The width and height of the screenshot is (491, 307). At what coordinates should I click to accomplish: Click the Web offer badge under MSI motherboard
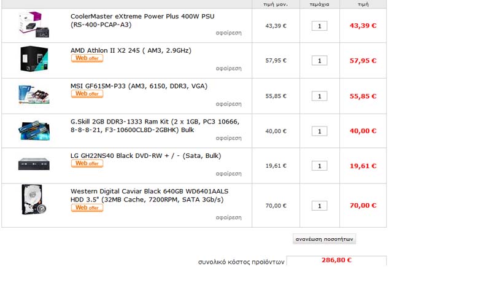tap(87, 94)
